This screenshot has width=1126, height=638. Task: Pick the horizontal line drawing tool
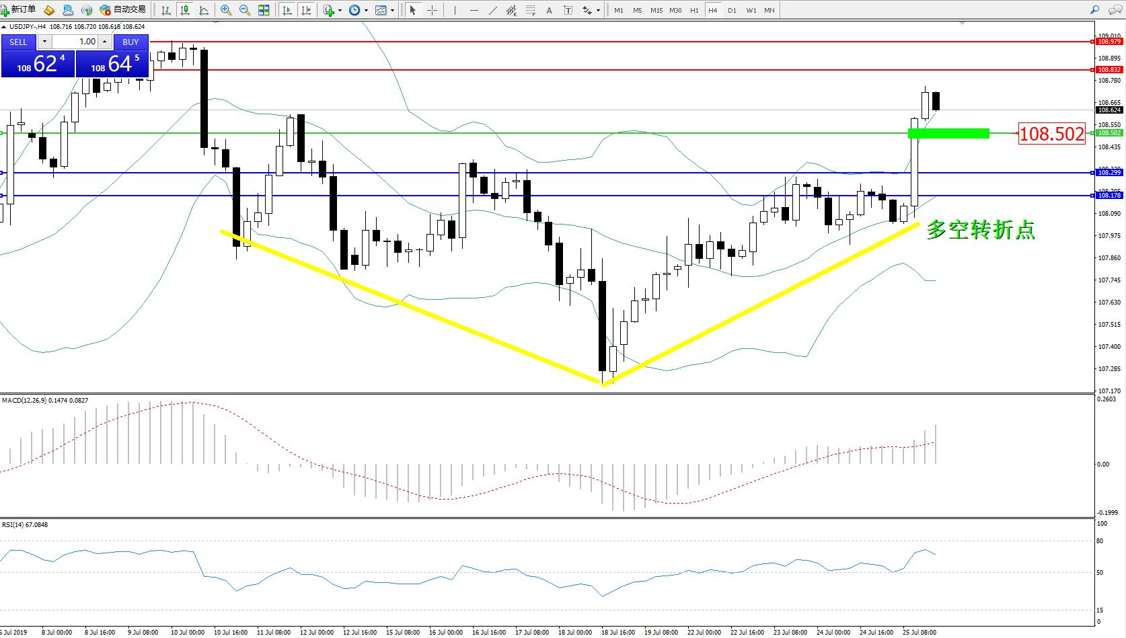click(474, 10)
